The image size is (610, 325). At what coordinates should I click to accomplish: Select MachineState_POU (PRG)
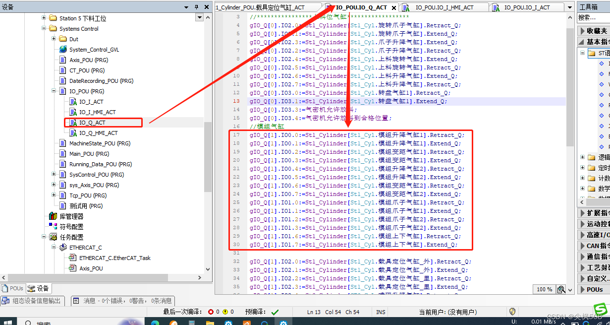(100, 143)
